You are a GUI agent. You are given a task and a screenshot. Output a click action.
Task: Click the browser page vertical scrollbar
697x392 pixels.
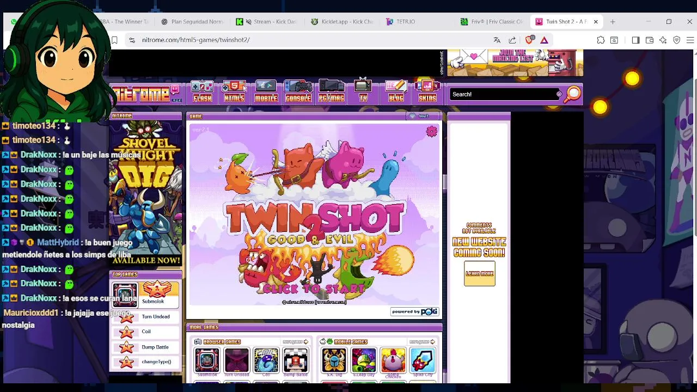695,158
